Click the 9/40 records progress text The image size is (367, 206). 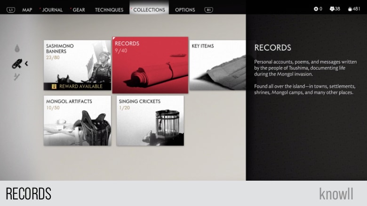pos(121,51)
